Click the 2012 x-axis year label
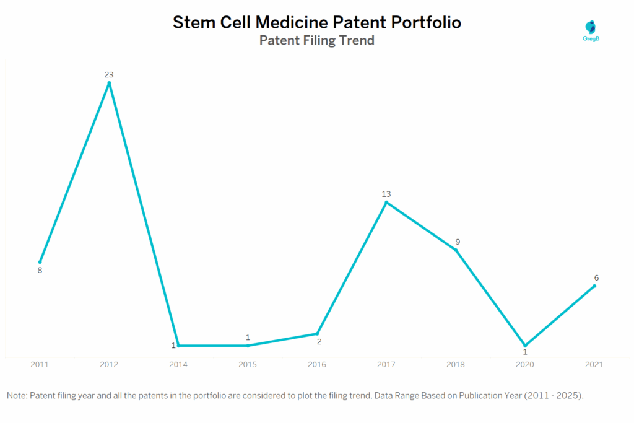This screenshot has width=634, height=423. 109,365
